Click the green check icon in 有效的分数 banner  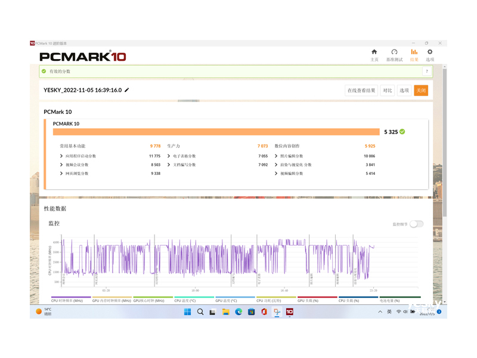tap(44, 71)
